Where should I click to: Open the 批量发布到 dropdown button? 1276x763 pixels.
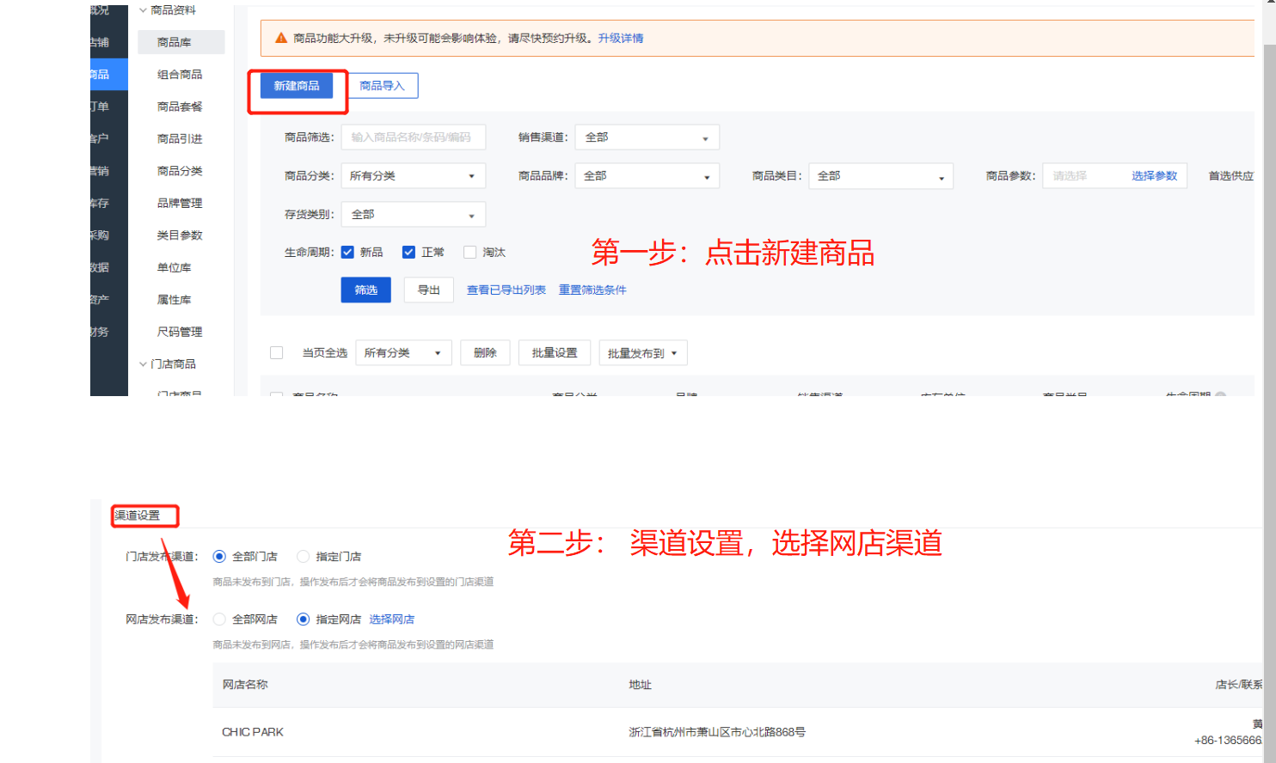point(642,353)
